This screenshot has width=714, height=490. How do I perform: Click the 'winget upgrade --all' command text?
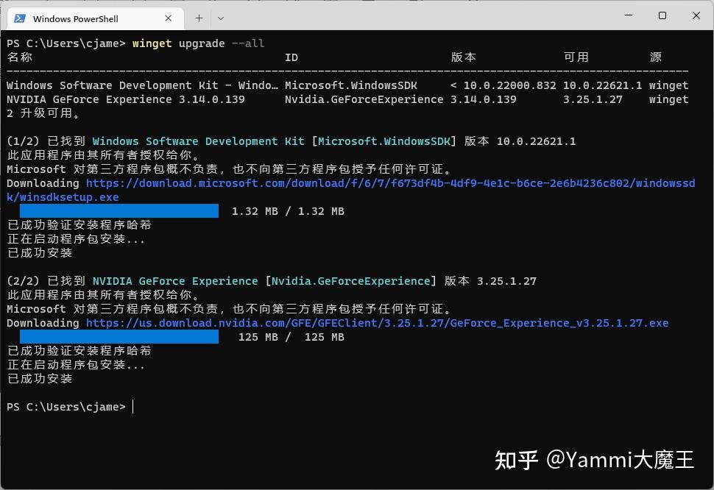(198, 43)
